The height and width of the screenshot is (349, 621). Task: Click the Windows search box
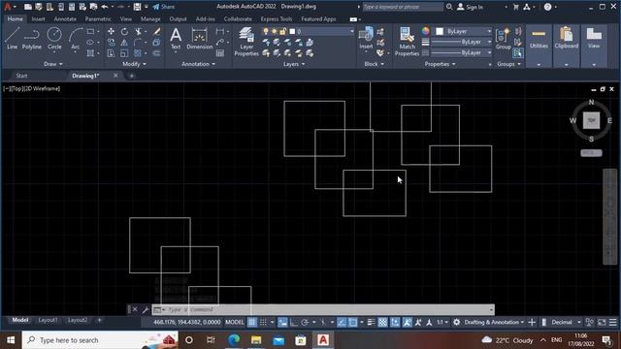(x=100, y=340)
